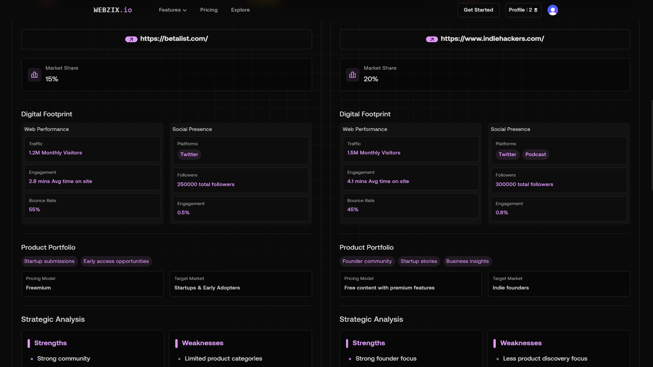Click 4.1 mins Avg time on site

(x=378, y=181)
